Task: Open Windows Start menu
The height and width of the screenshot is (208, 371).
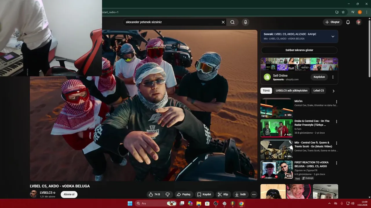Action: 130,203
